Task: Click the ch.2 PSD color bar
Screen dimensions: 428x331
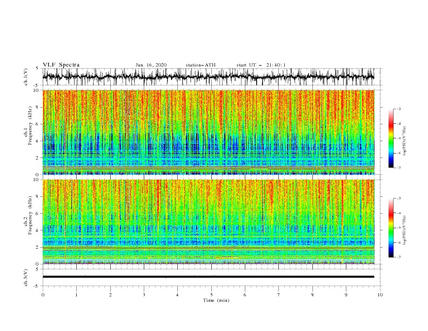Action: (391, 228)
